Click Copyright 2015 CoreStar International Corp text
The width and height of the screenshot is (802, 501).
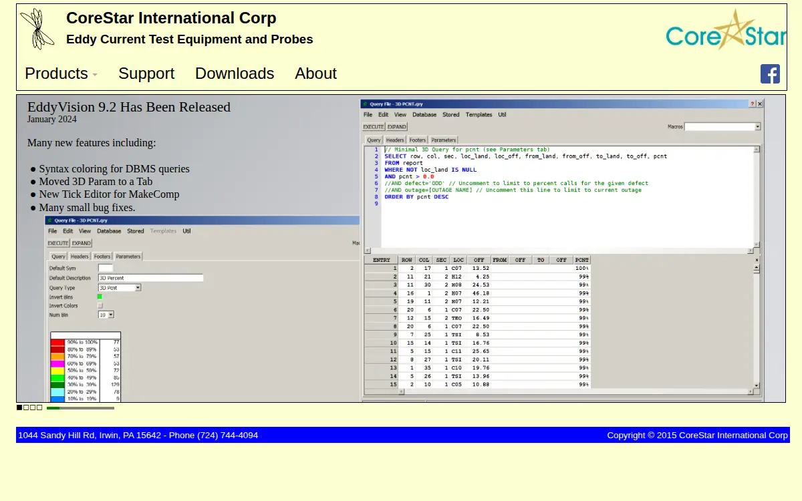[697, 435]
